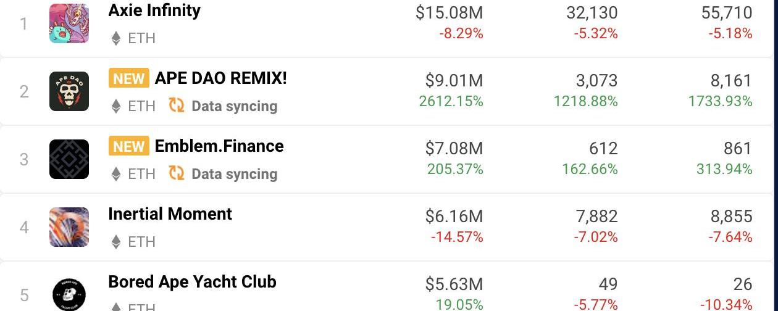Click the APE DAO skull logo icon
The image size is (778, 311).
pos(69,91)
